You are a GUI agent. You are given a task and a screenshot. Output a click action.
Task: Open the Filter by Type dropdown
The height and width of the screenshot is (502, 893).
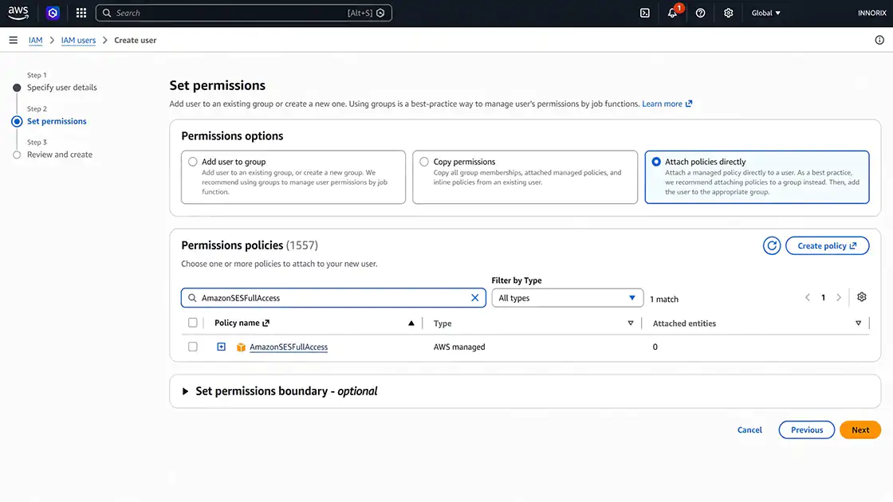click(x=567, y=298)
